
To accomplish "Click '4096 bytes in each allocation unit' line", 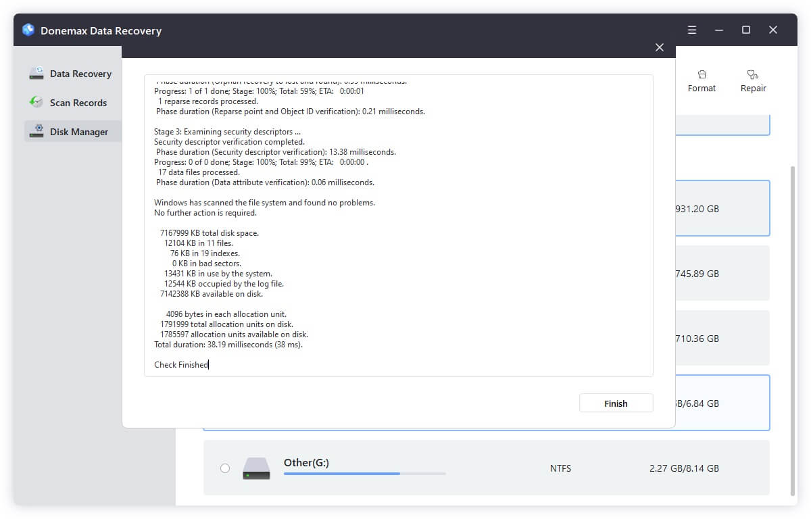I will (x=226, y=314).
